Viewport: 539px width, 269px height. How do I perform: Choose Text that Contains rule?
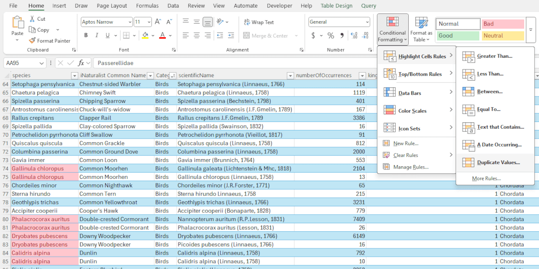[495, 127]
